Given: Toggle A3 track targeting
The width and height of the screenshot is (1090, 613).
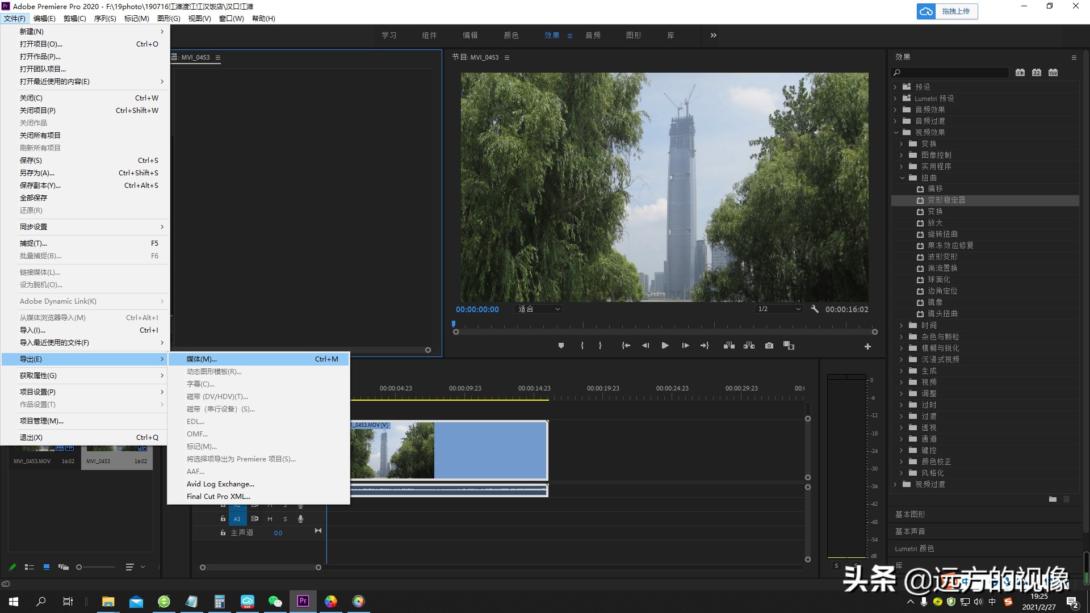Looking at the screenshot, I should point(237,519).
